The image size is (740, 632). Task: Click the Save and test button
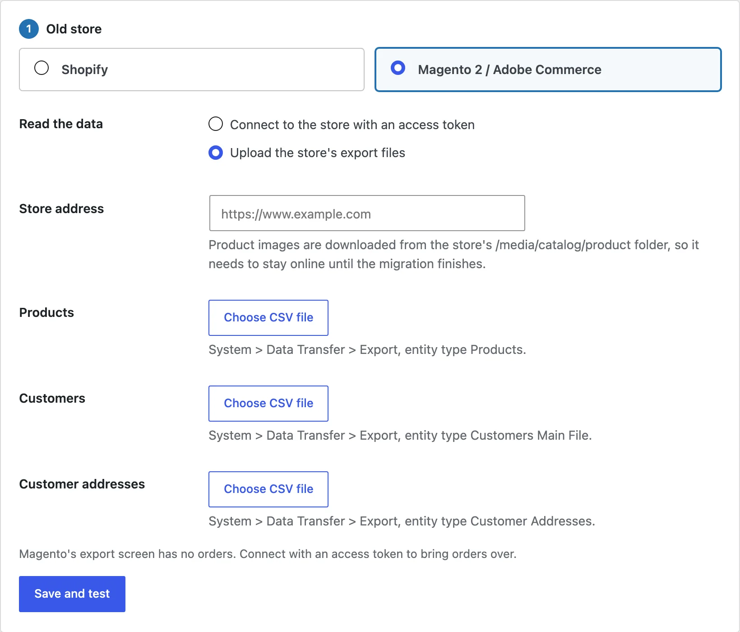point(72,594)
